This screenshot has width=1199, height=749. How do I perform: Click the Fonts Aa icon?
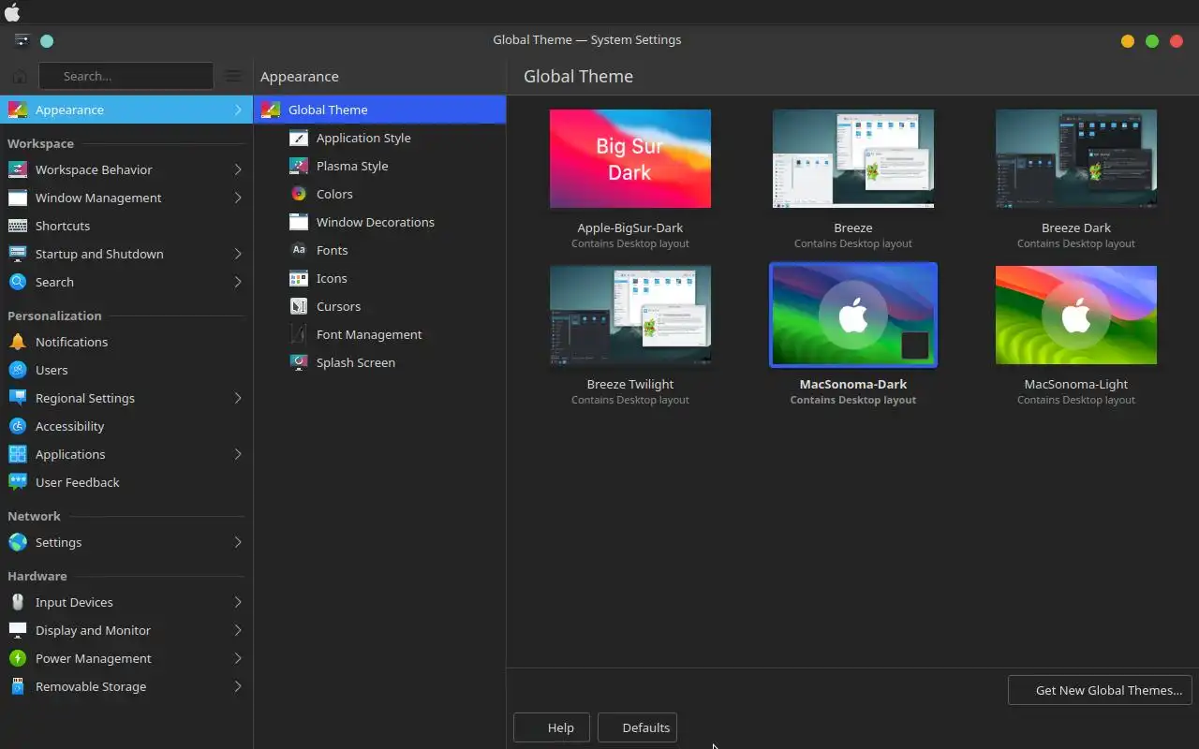(x=299, y=250)
